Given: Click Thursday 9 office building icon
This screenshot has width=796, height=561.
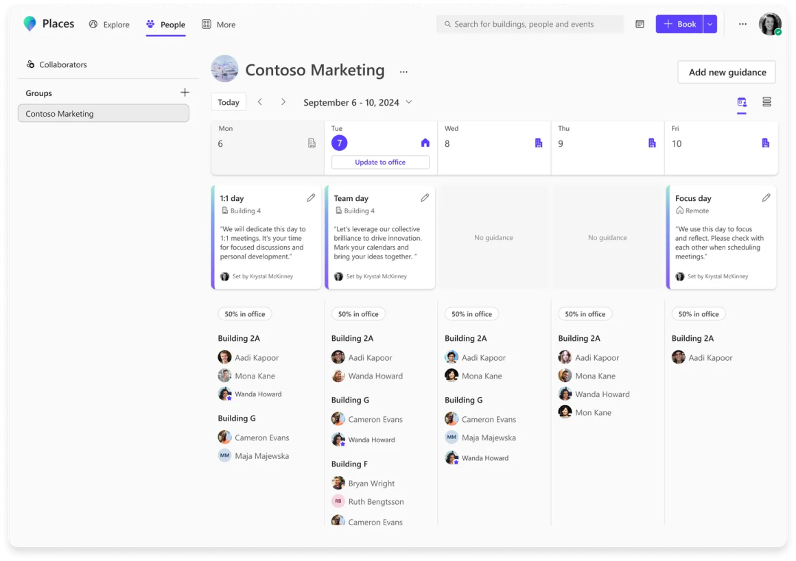Looking at the screenshot, I should pos(653,143).
